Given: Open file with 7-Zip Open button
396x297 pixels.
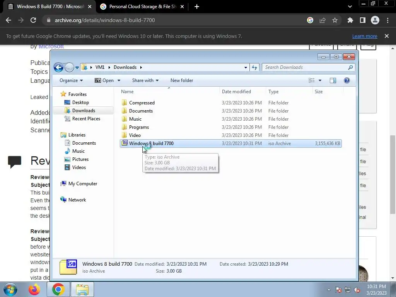Looking at the screenshot, I should (104, 80).
